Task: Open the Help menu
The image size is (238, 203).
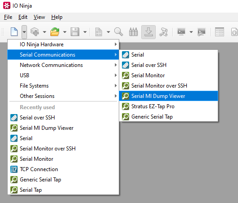Action: [57, 17]
